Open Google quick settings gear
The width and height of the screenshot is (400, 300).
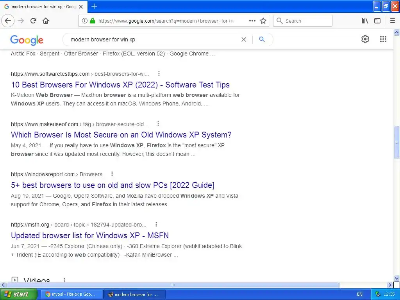(365, 39)
